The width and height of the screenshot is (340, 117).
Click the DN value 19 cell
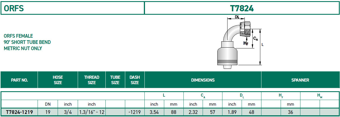tap(48, 112)
